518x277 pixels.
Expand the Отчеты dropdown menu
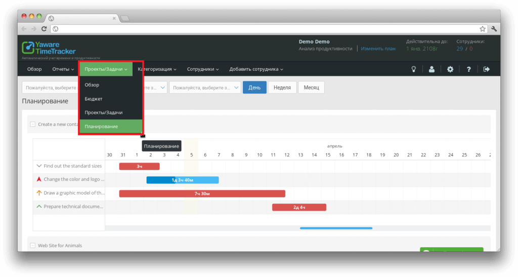[x=63, y=69]
